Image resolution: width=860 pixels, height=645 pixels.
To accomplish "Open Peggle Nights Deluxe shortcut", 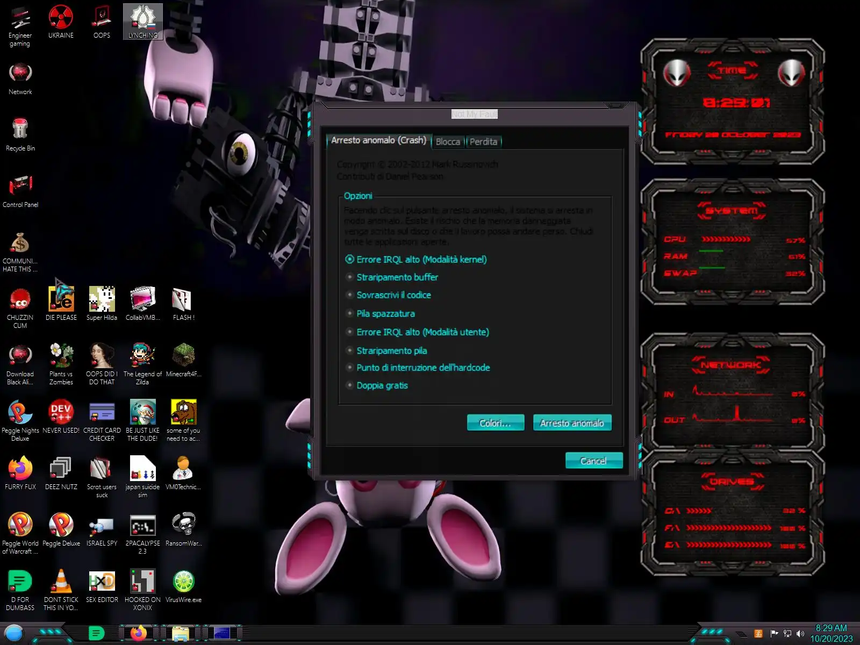I will tap(20, 420).
